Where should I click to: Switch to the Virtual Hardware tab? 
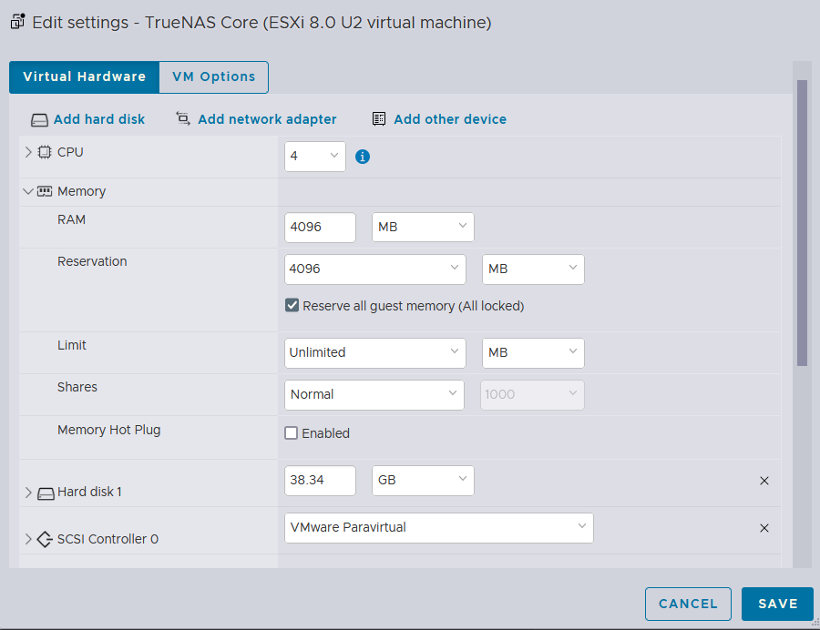point(84,76)
